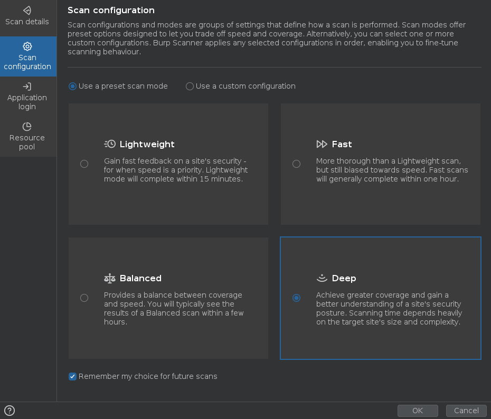The height and width of the screenshot is (419, 491).
Task: Confirm with the OK button
Action: (418, 411)
